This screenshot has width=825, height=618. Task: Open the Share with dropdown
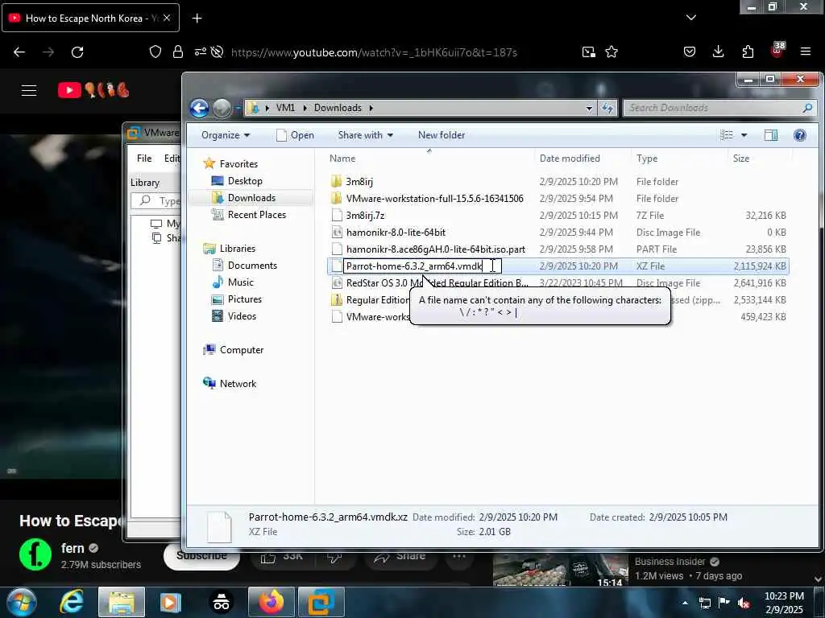pyautogui.click(x=365, y=135)
